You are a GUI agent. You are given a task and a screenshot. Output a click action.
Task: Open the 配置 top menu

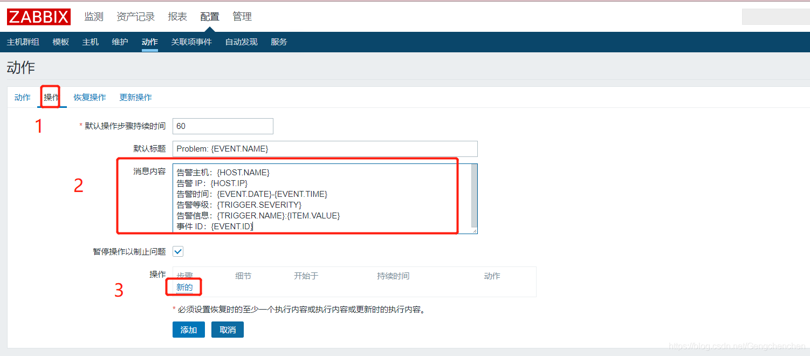pos(210,17)
